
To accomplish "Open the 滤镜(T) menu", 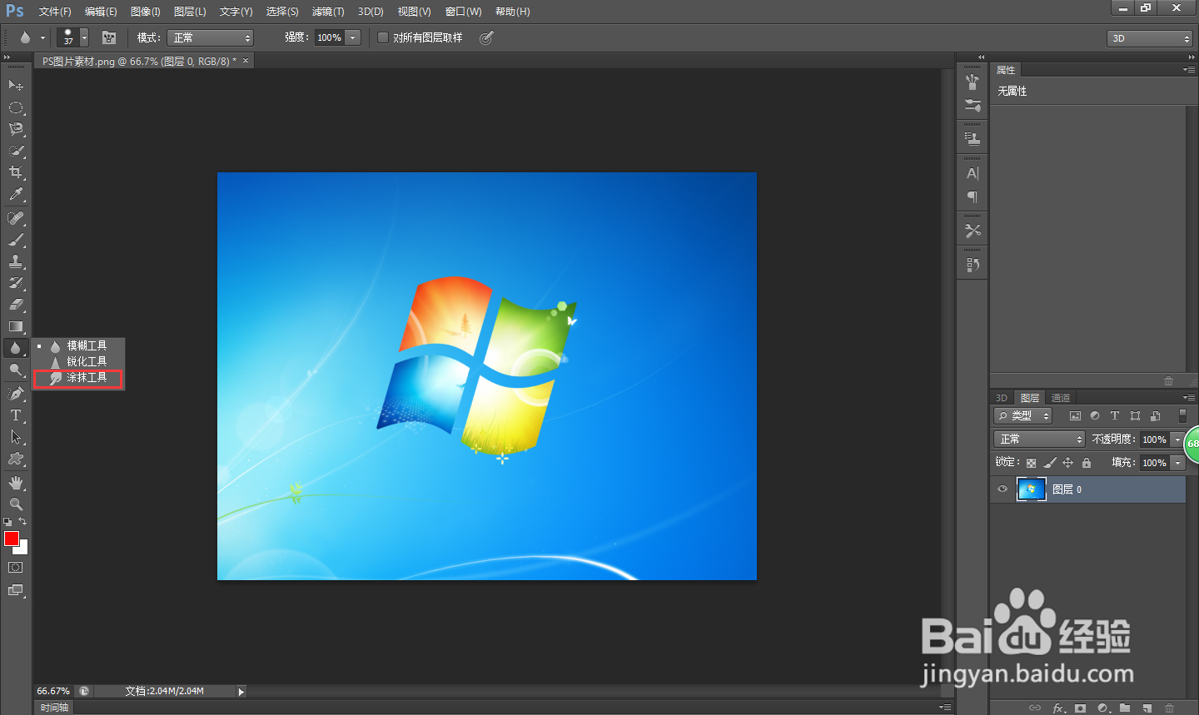I will click(x=328, y=12).
